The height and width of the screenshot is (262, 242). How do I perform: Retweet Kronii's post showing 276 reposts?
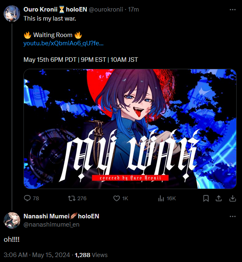pos(72,198)
